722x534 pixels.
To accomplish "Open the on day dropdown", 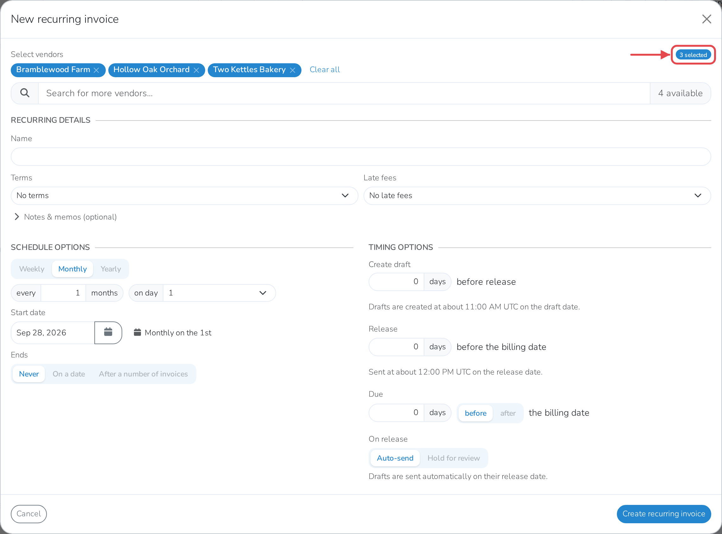I will (x=219, y=293).
